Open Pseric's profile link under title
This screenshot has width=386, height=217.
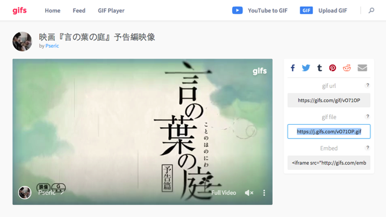point(52,46)
